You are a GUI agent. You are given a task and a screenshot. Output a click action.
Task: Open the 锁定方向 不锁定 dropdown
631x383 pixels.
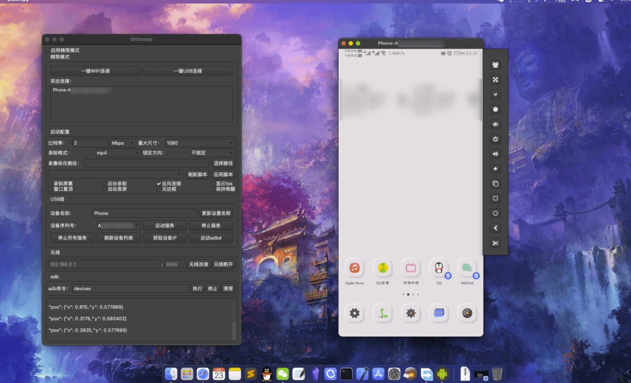click(x=213, y=153)
